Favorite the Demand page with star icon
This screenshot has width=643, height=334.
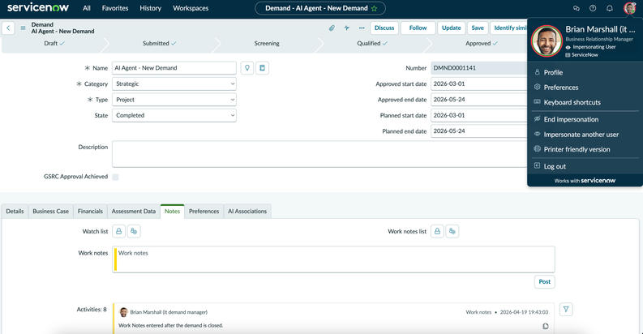[x=374, y=8]
